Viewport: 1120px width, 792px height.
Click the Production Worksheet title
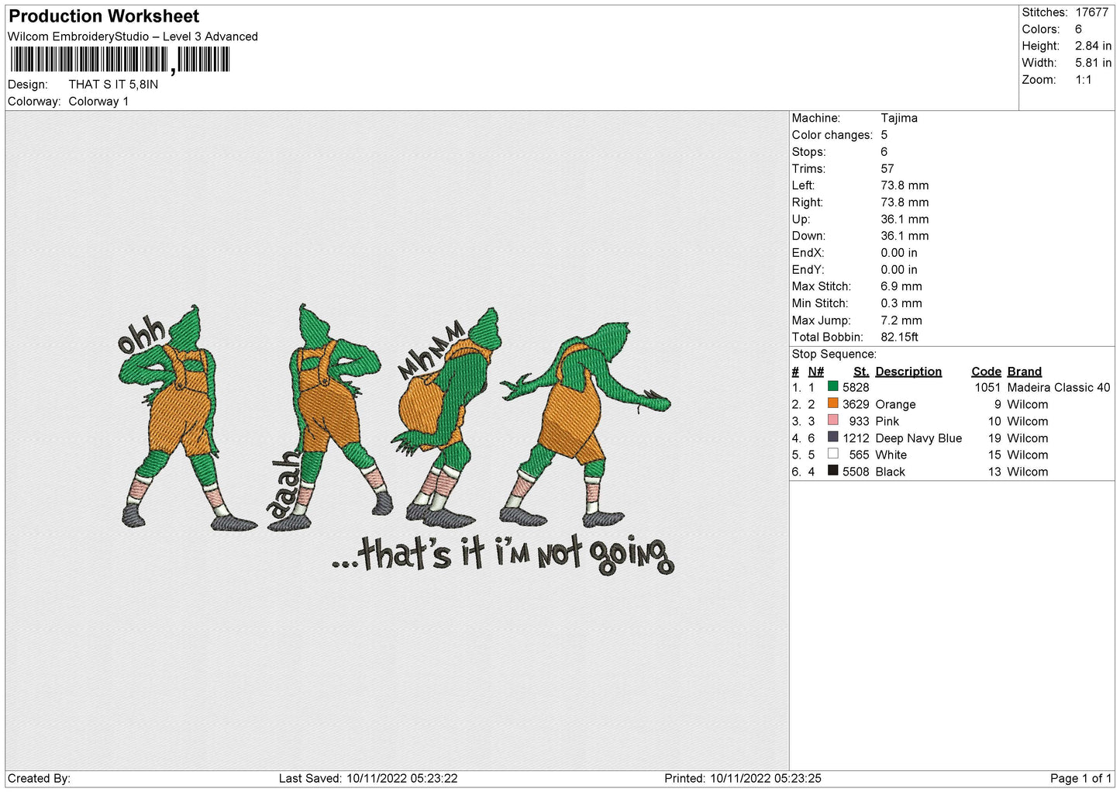coord(104,16)
